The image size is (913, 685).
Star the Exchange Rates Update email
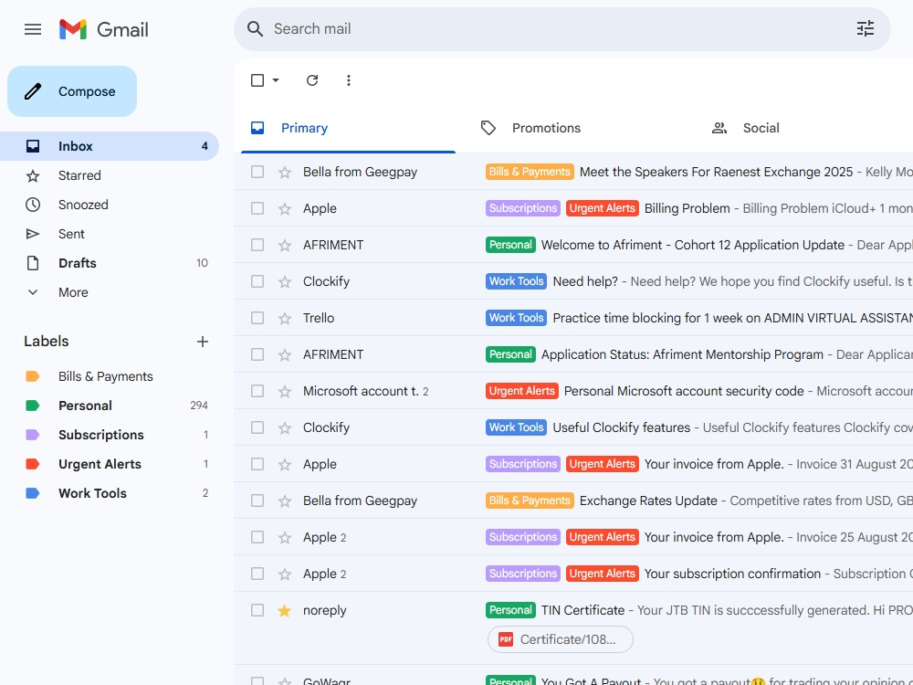coord(284,501)
